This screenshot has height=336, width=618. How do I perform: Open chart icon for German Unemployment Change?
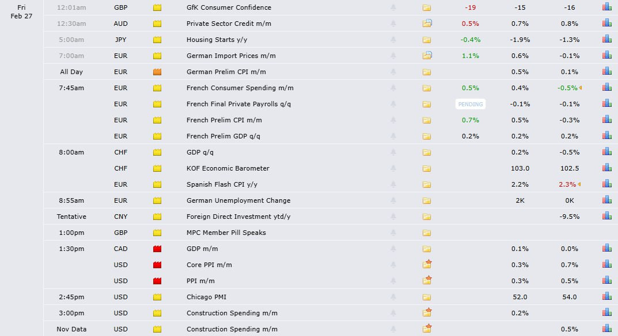coord(606,200)
